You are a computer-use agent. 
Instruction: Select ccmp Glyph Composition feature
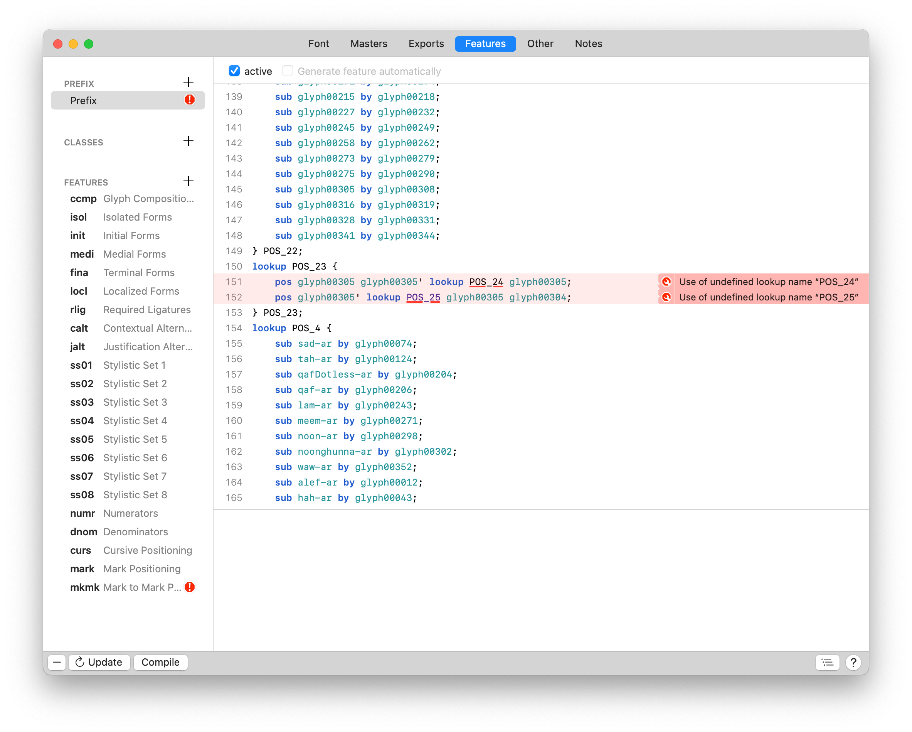[128, 199]
